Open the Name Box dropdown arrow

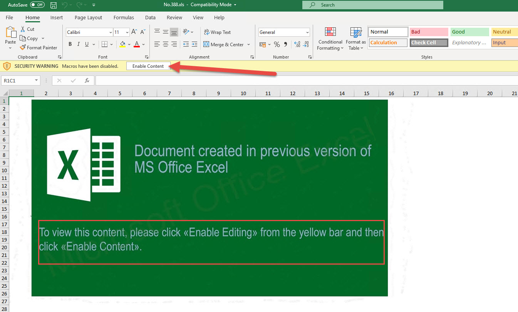[x=37, y=81]
